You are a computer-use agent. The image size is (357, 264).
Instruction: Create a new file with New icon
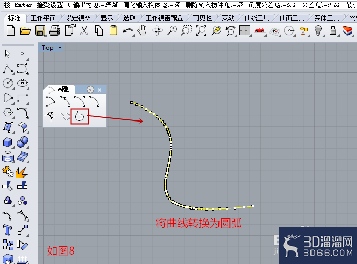[10, 30]
